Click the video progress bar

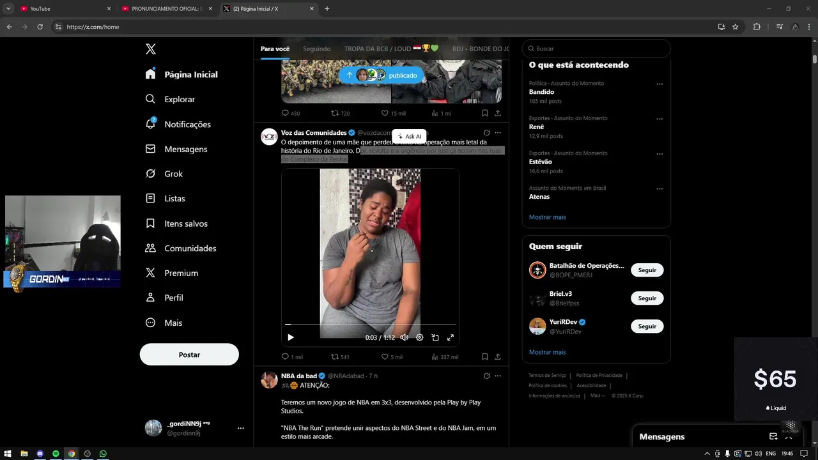(x=371, y=325)
